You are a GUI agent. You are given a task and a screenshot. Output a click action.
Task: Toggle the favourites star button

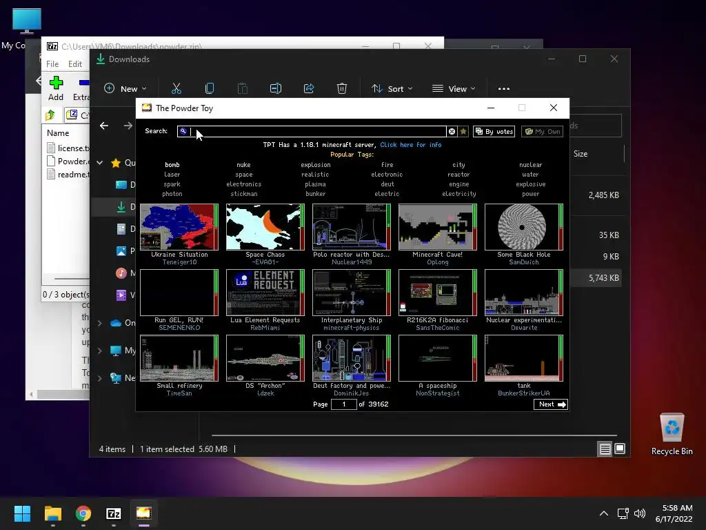click(x=463, y=131)
